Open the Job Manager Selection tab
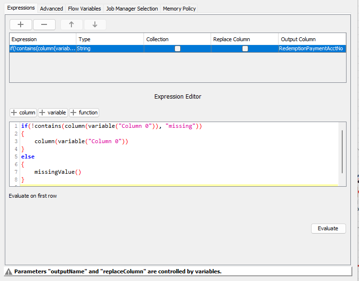The width and height of the screenshot is (359, 281). [132, 9]
